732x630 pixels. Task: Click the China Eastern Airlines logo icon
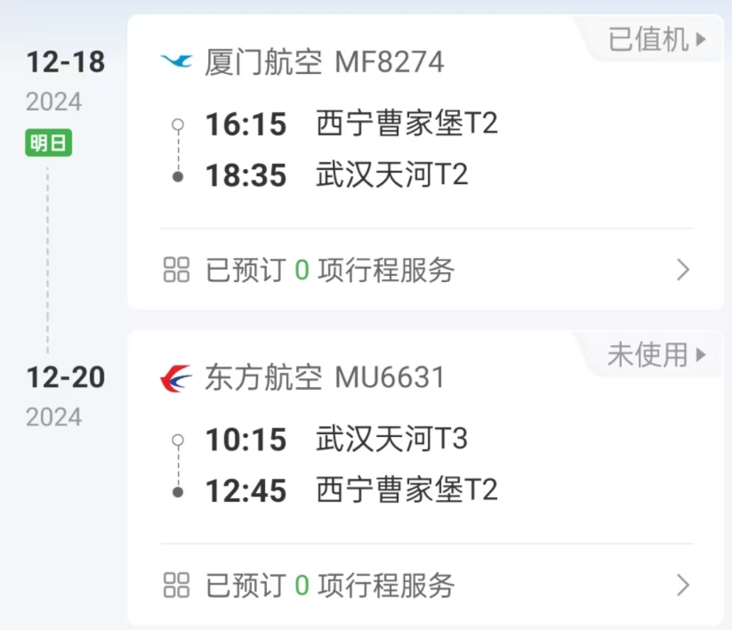coord(176,378)
